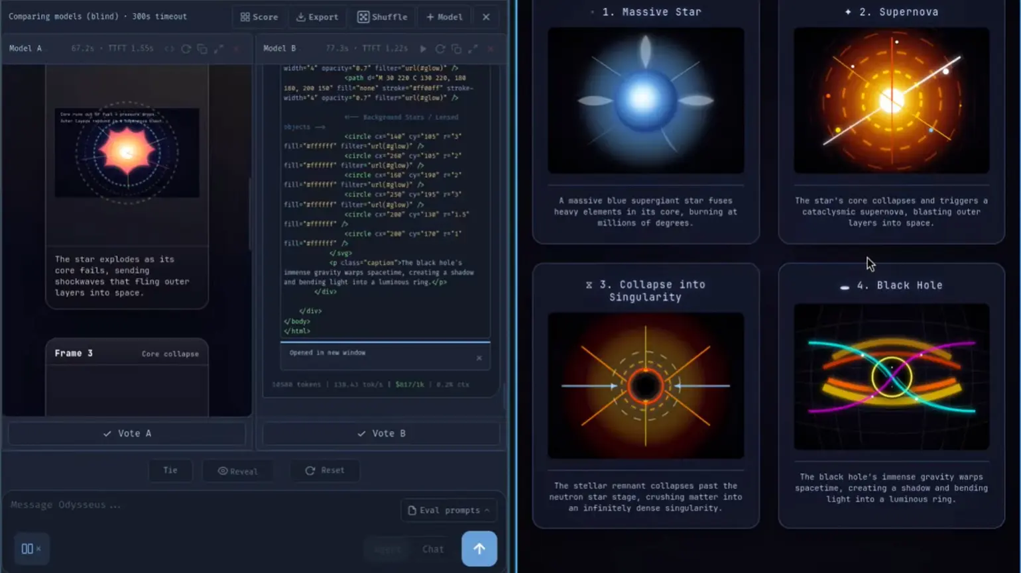
Task: Click the '1. Massive Star' title
Action: click(652, 12)
